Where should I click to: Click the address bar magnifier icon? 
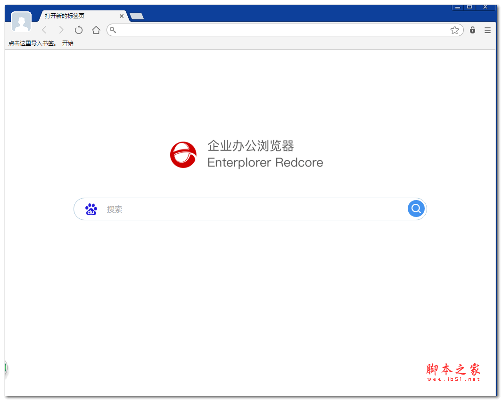[113, 30]
